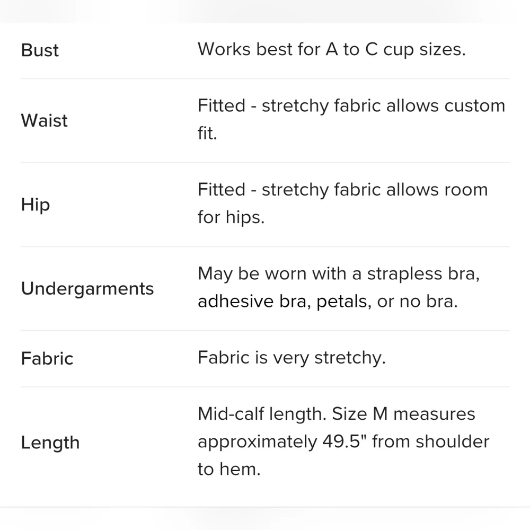Select the Undergarments row label

tap(87, 288)
